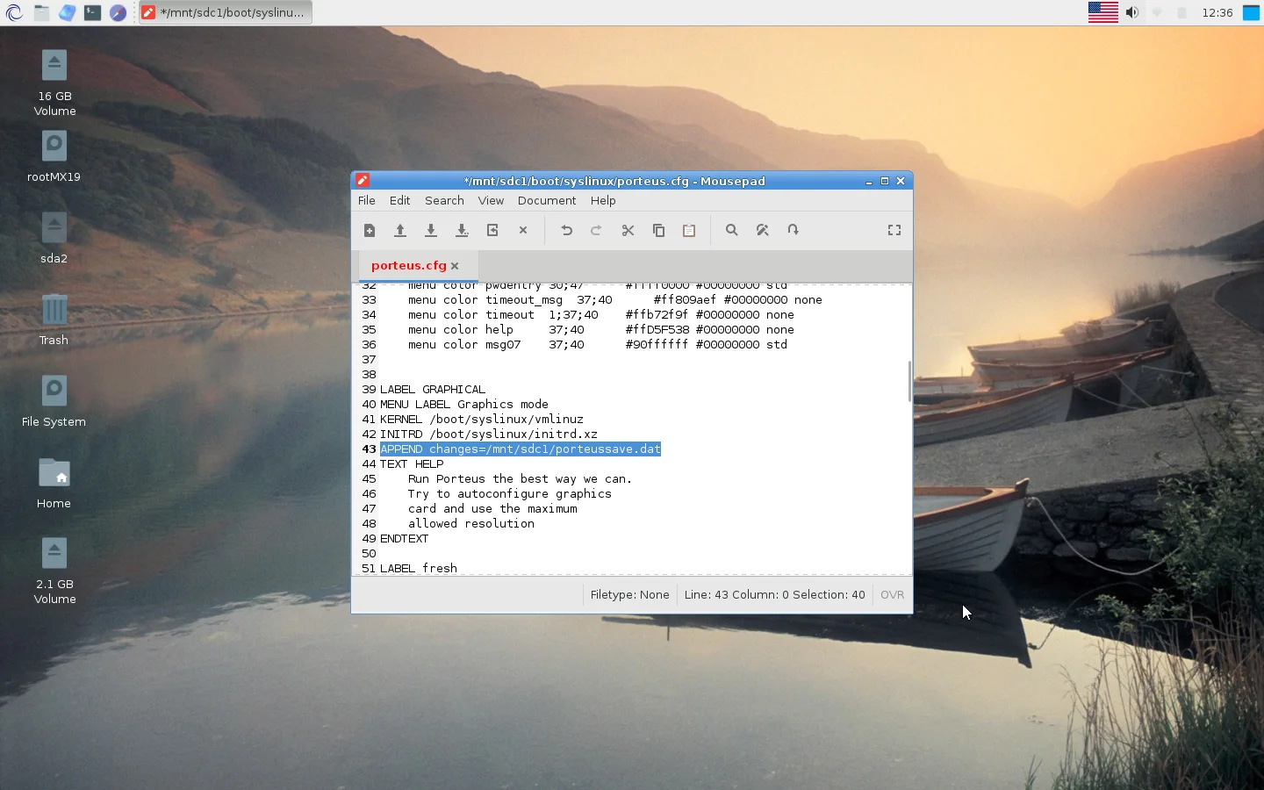
Task: Revert the document to saved state
Action: coord(492,230)
